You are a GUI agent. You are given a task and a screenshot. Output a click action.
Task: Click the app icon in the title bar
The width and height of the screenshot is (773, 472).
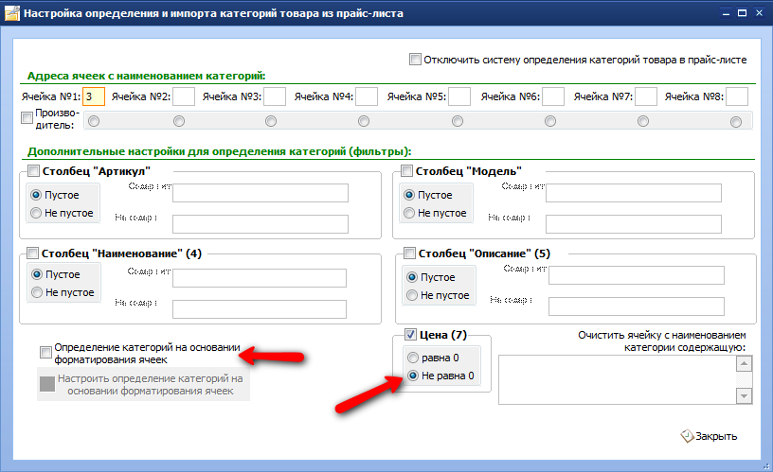12,13
